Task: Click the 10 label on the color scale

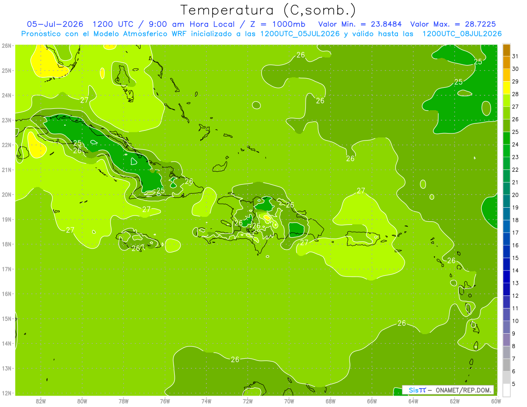Action: [515, 321]
